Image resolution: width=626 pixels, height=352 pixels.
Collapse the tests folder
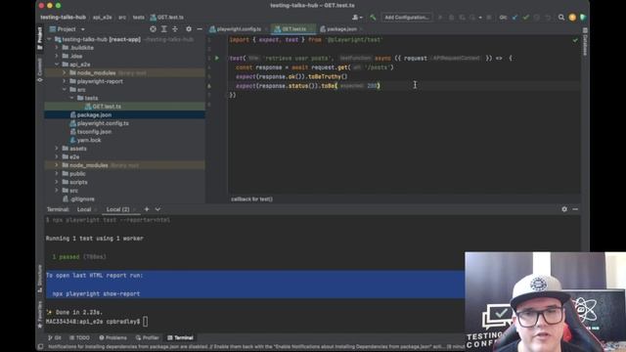point(71,98)
